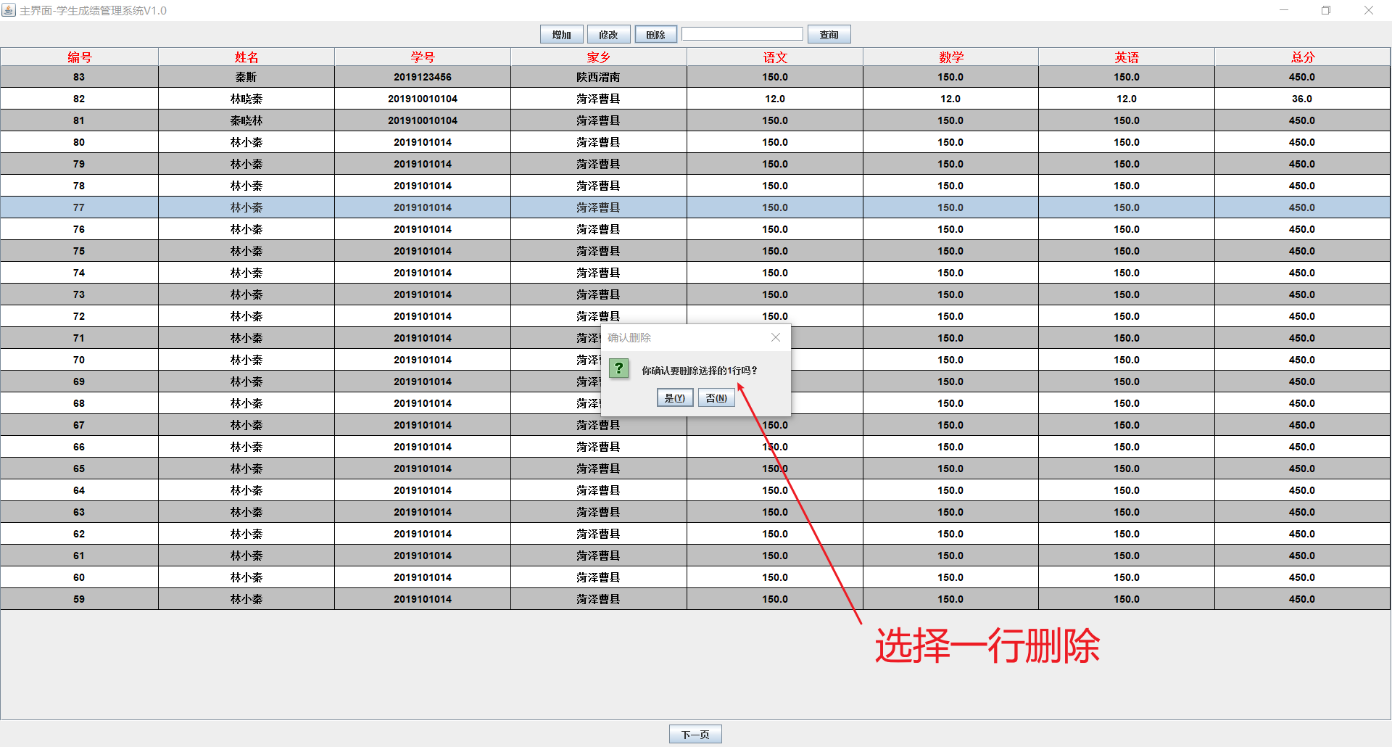Select row with 编号 78

695,186
